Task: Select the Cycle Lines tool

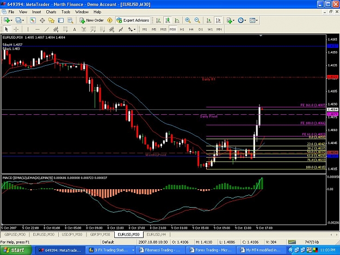Action: click(x=121, y=29)
